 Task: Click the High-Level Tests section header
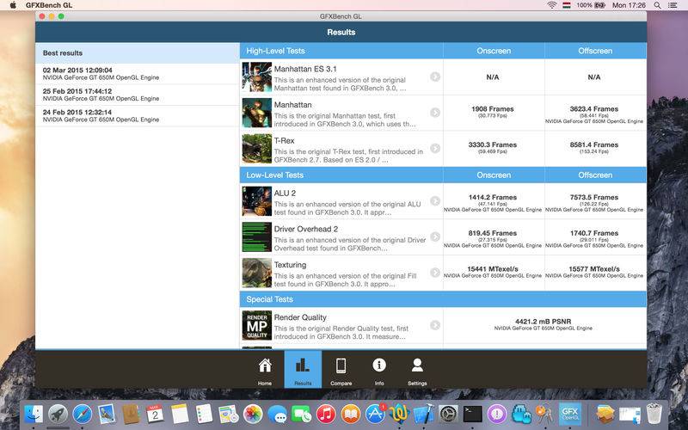(x=341, y=51)
